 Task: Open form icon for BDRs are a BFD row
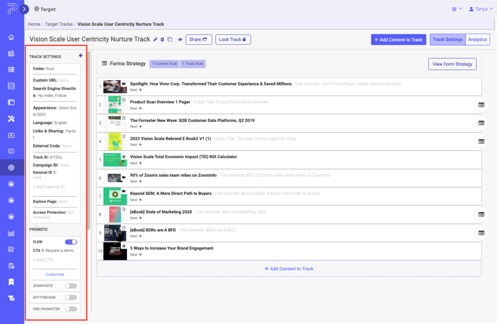pos(481,233)
